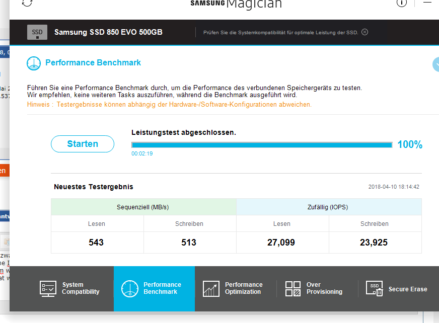Open the info icon in title bar
Image resolution: width=439 pixels, height=323 pixels.
(x=401, y=3)
